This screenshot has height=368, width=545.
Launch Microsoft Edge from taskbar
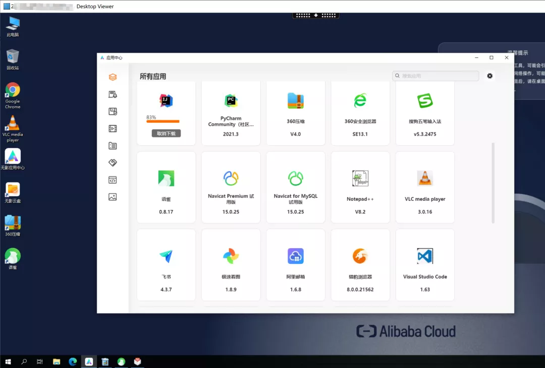(x=73, y=362)
